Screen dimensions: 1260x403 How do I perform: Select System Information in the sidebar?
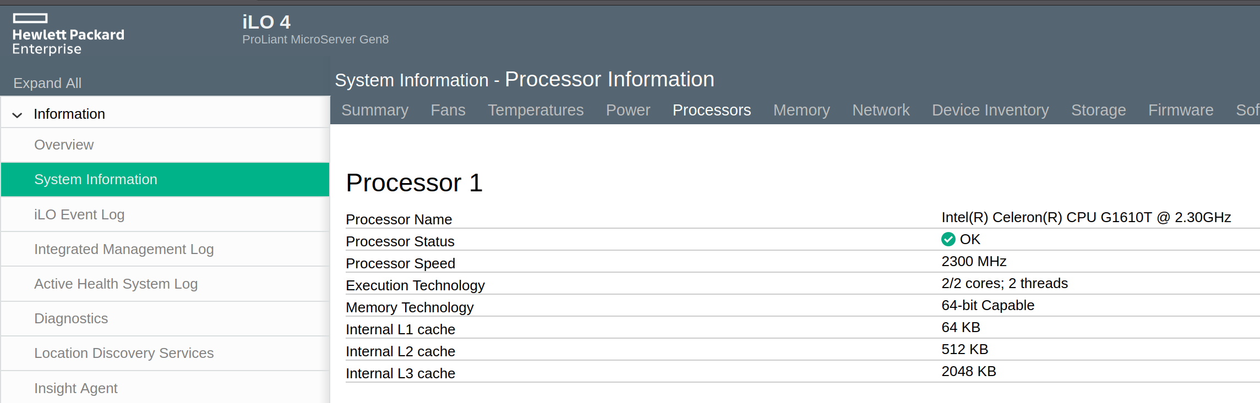point(96,179)
